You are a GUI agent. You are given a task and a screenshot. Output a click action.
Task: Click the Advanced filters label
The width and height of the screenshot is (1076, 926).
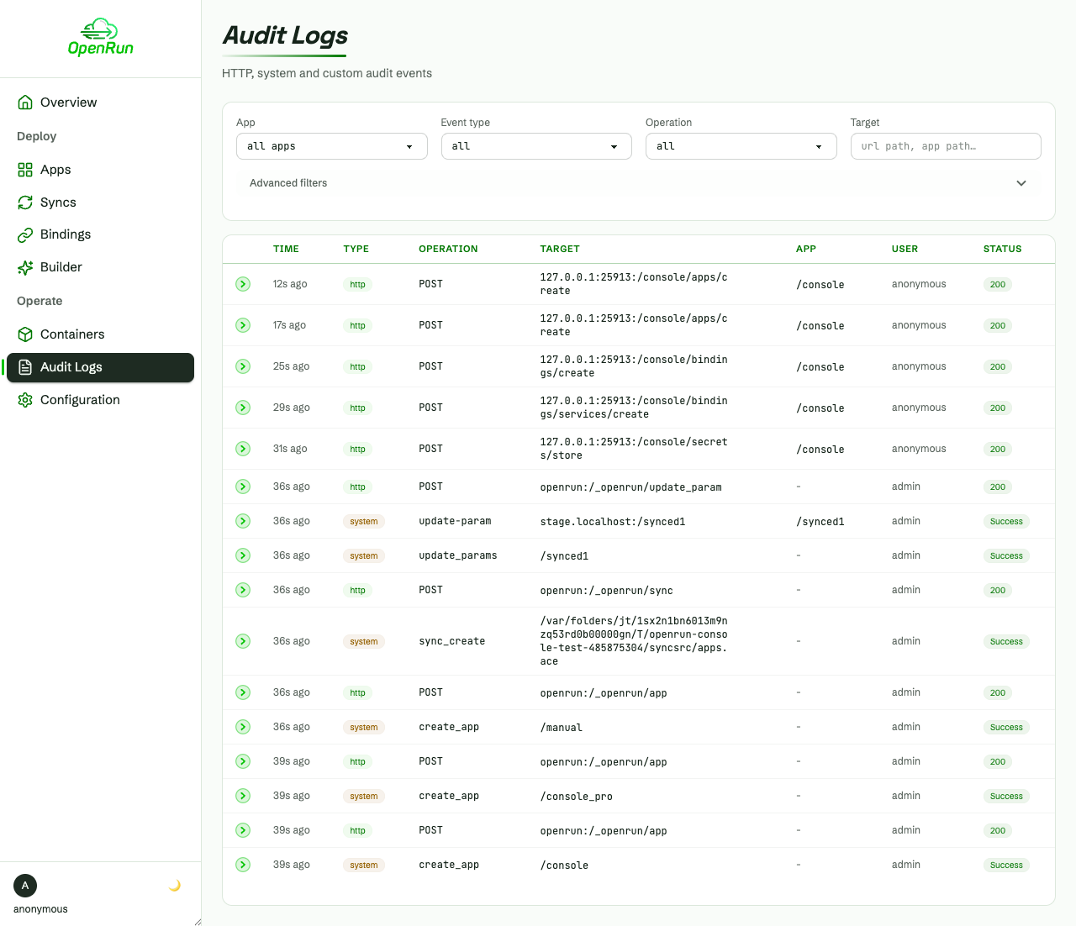click(x=288, y=183)
